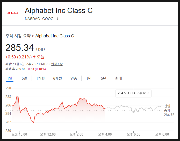Click the NASDAQ: GOOG ticker label
Image resolution: width=180 pixels, height=141 pixels.
click(x=39, y=19)
